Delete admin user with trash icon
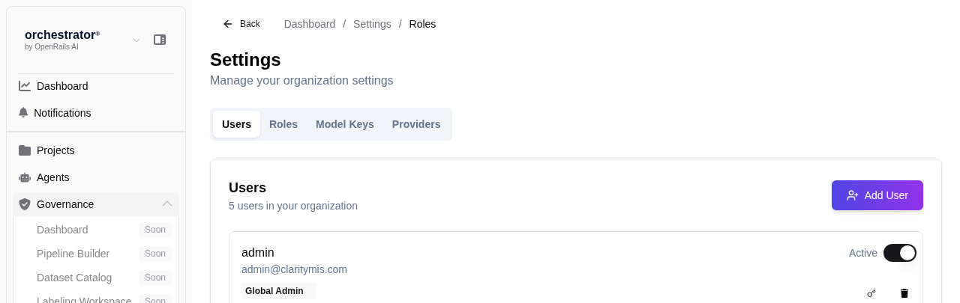 [904, 293]
